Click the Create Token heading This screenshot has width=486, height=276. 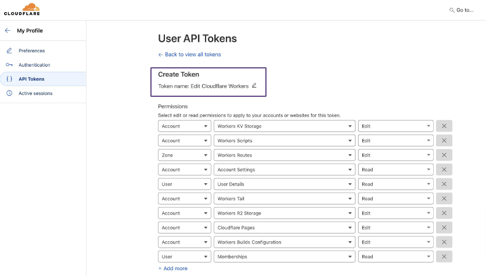[x=178, y=74]
